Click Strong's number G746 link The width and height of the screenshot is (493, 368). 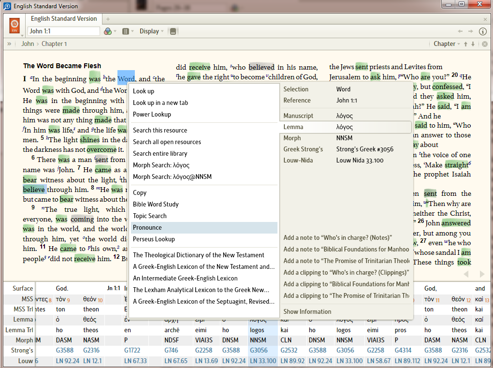171,351
